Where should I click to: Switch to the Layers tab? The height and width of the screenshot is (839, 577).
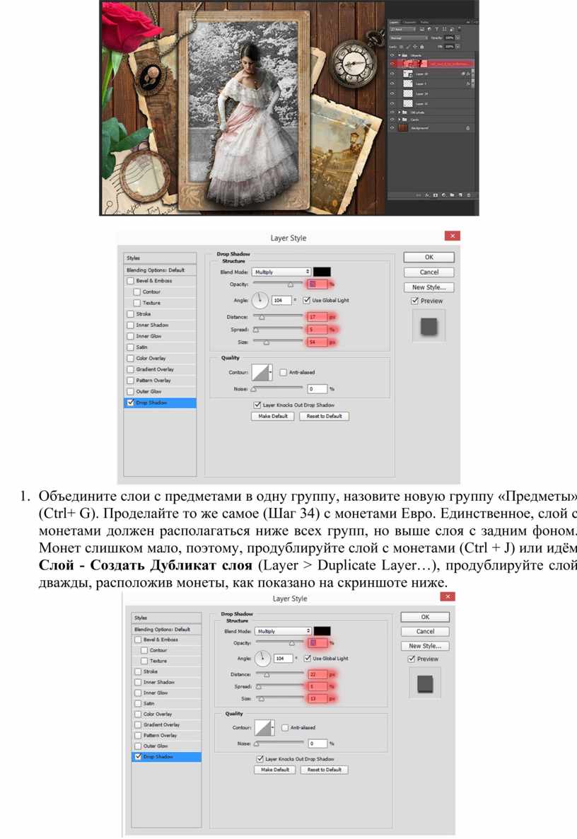click(394, 23)
